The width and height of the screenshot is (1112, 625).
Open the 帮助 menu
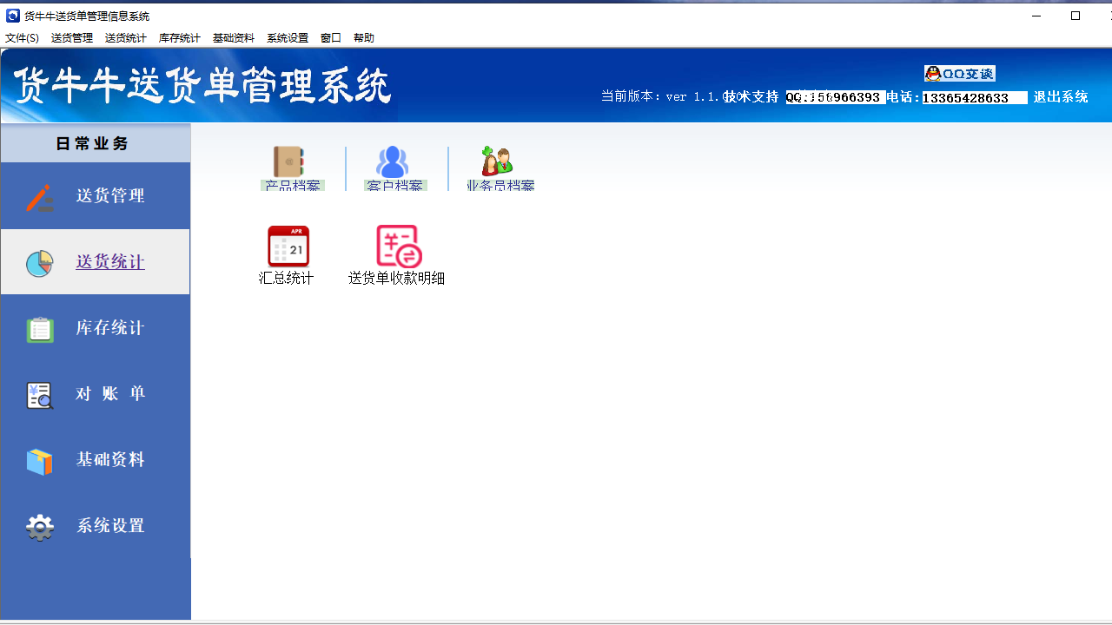363,37
